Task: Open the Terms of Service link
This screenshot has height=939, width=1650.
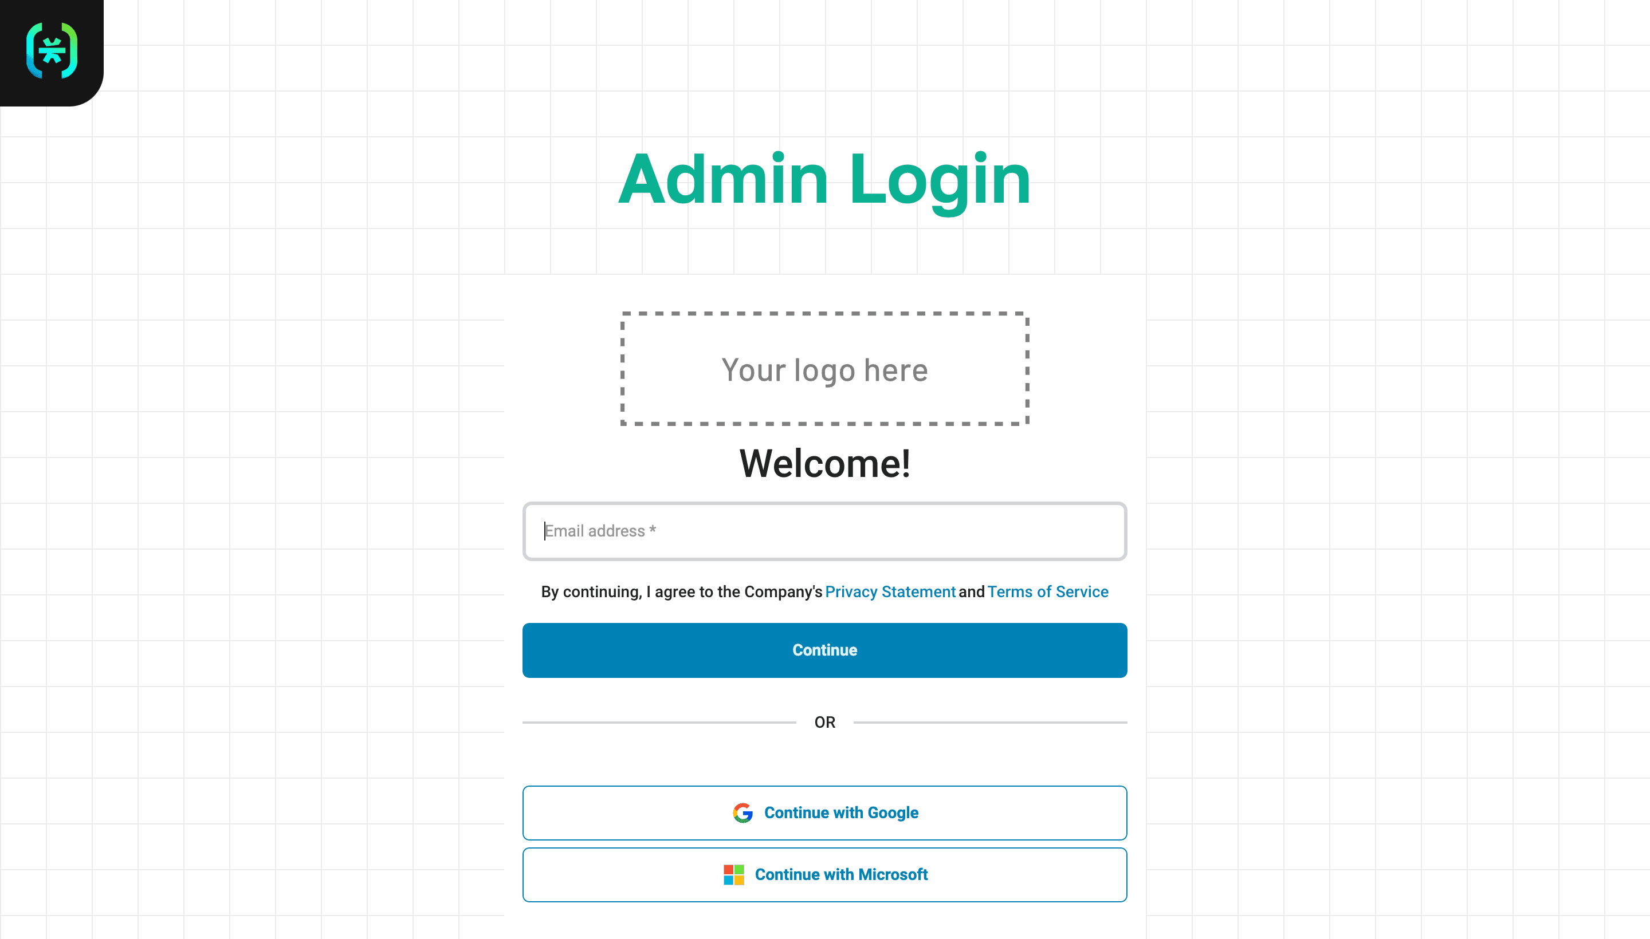Action: click(1047, 591)
